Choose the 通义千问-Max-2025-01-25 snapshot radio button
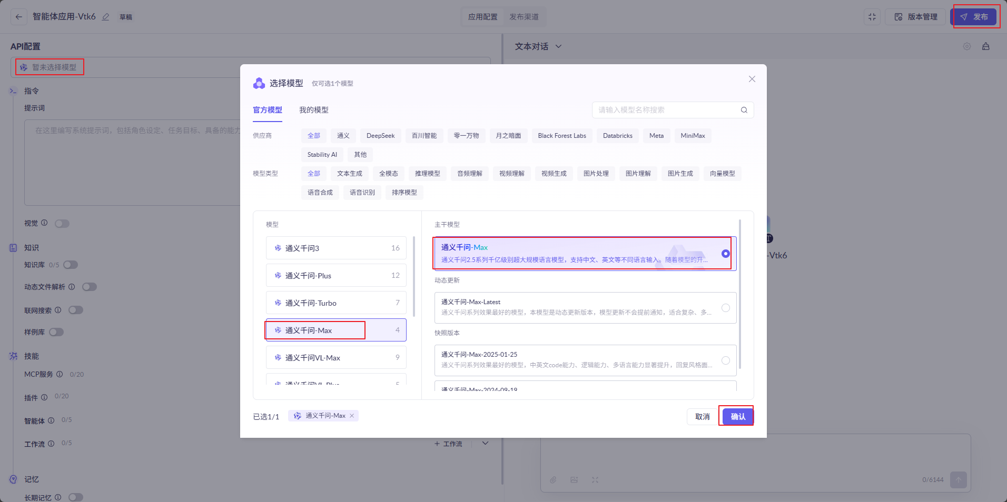Image resolution: width=1007 pixels, height=502 pixels. coord(726,360)
